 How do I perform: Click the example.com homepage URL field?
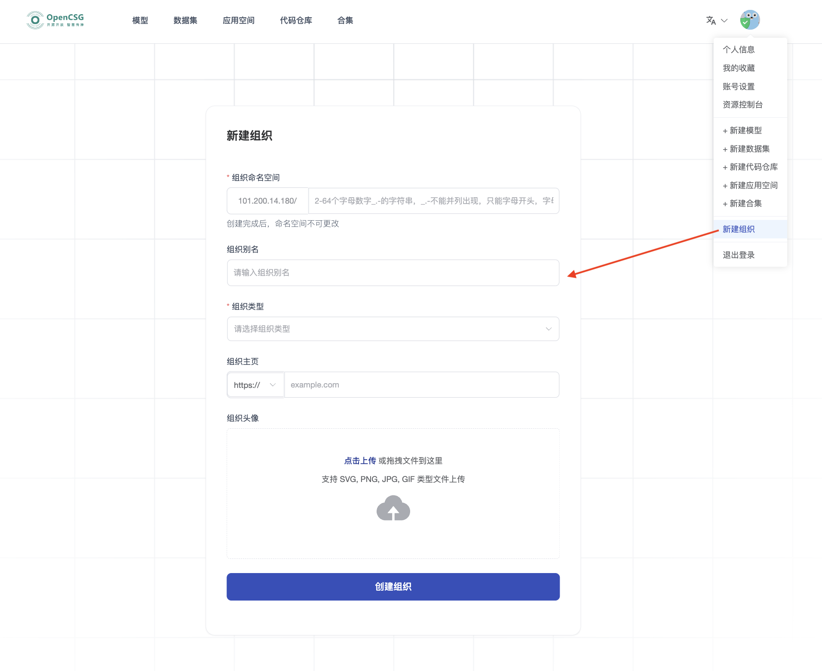point(421,385)
